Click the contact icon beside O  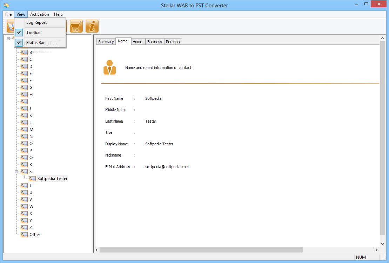(24, 144)
